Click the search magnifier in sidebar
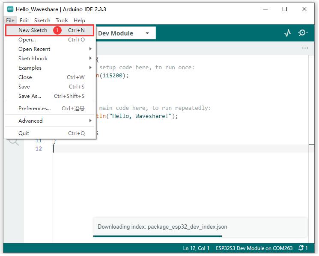The image size is (319, 256). click(x=14, y=141)
